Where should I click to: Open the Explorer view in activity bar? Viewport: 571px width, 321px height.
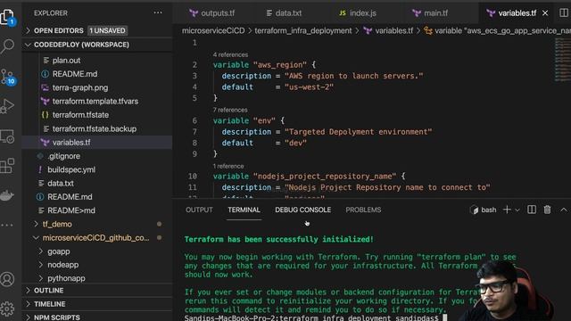7,17
